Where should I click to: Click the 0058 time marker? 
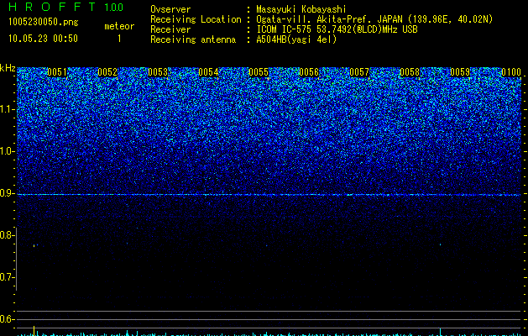pyautogui.click(x=410, y=72)
